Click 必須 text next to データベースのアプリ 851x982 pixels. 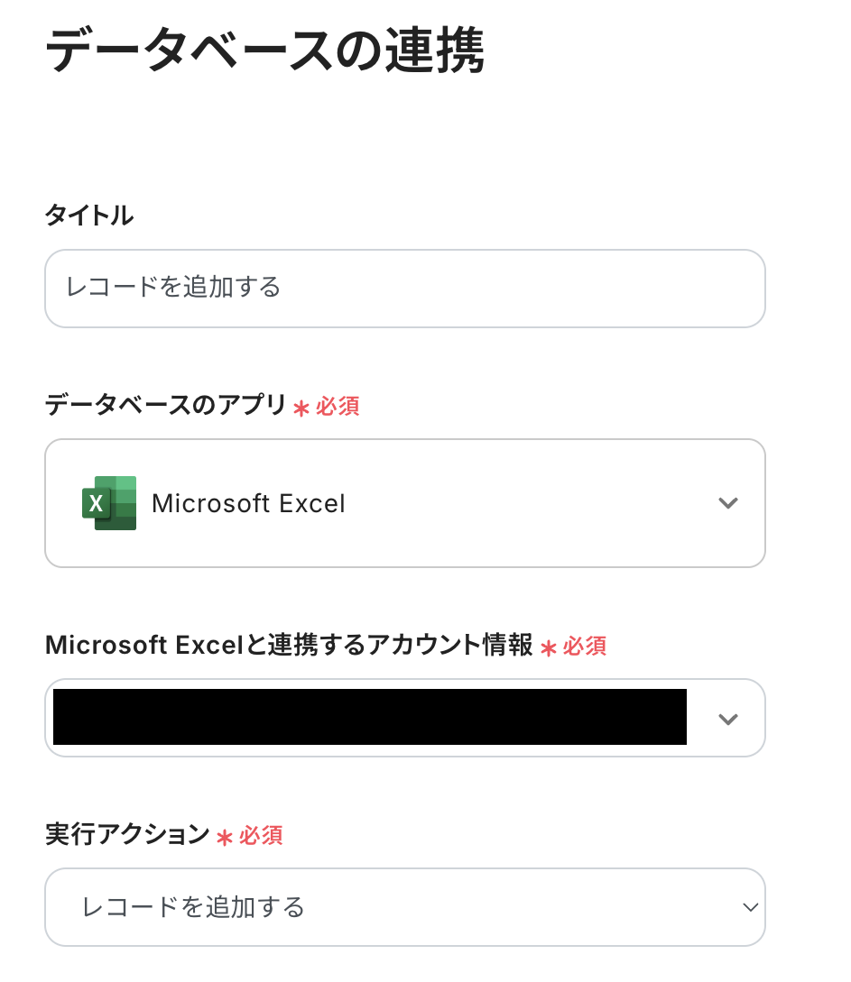[338, 407]
